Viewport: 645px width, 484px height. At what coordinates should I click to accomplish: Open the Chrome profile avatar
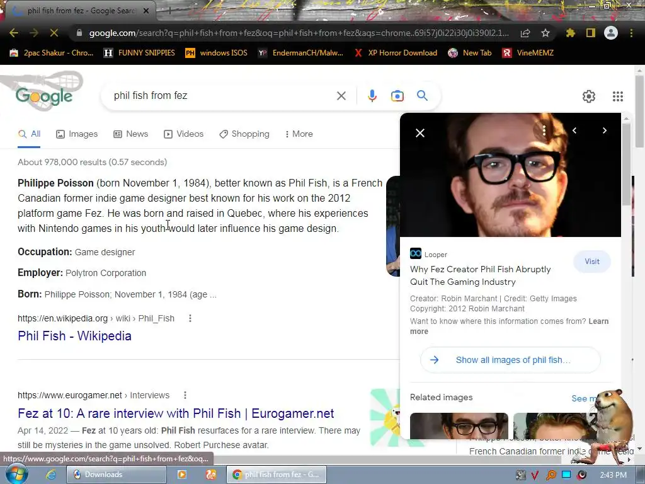click(x=611, y=33)
